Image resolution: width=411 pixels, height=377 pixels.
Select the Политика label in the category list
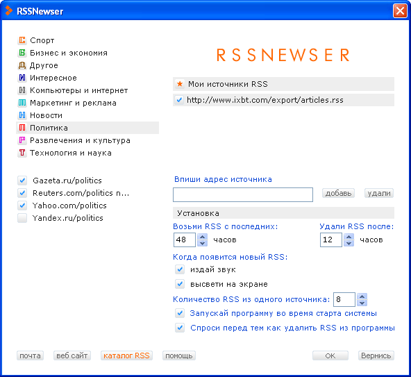[49, 128]
